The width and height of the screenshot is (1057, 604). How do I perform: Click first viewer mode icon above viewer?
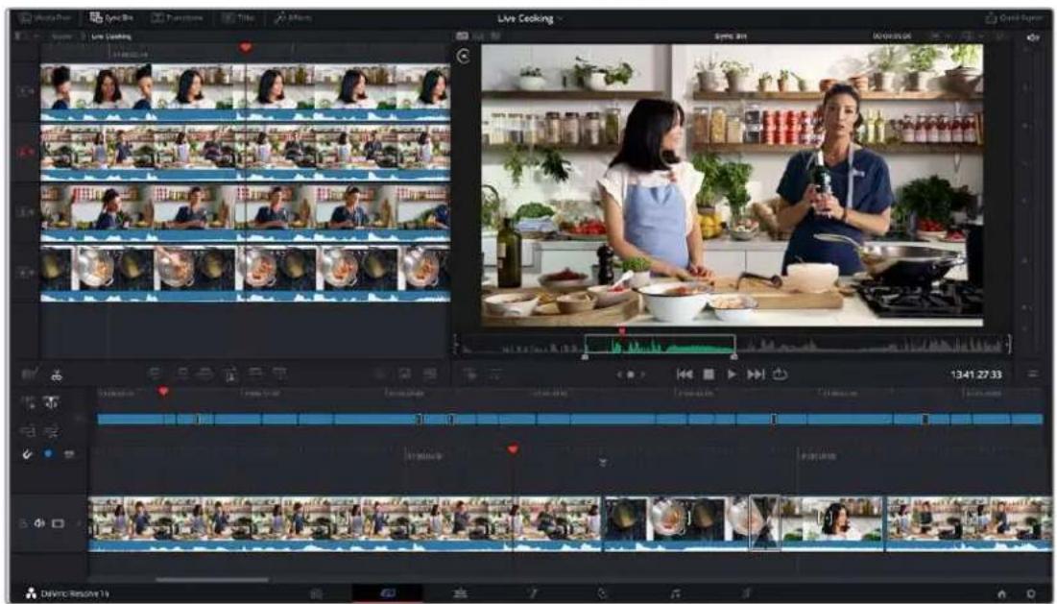pos(463,36)
